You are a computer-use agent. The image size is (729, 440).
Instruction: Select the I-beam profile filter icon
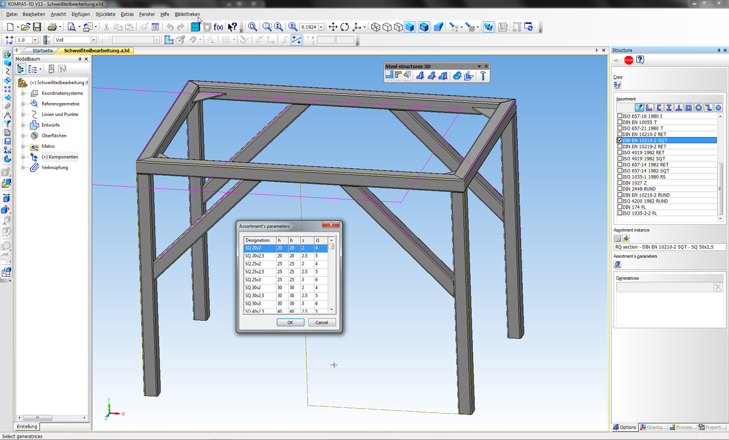tap(669, 108)
